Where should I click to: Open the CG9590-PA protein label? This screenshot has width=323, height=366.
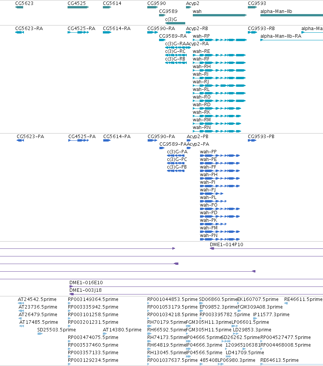[x=161, y=136]
